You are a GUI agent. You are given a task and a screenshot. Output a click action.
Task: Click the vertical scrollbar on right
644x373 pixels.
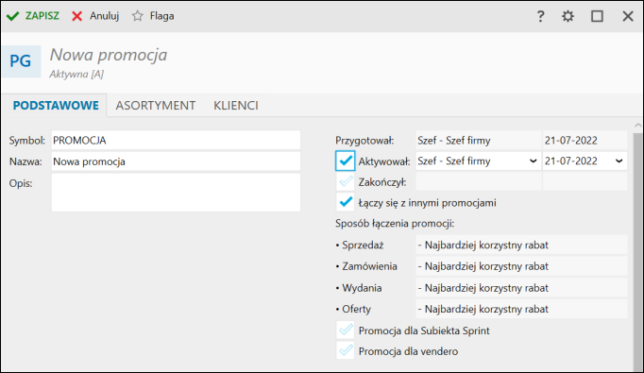pyautogui.click(x=637, y=246)
